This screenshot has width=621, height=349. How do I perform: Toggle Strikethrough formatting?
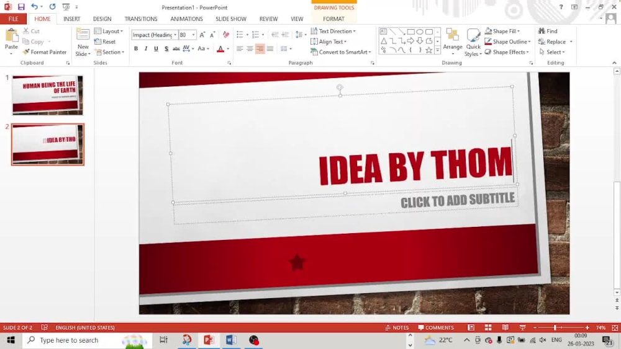coord(176,48)
